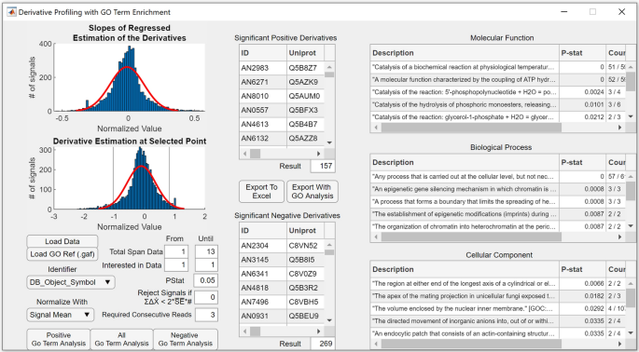
Task: Run Positive Go Term Analysis
Action: tap(58, 339)
